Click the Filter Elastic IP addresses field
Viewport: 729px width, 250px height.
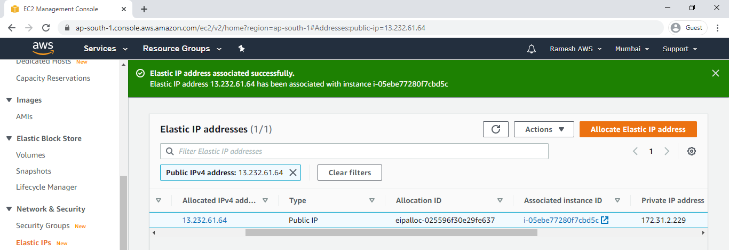354,151
